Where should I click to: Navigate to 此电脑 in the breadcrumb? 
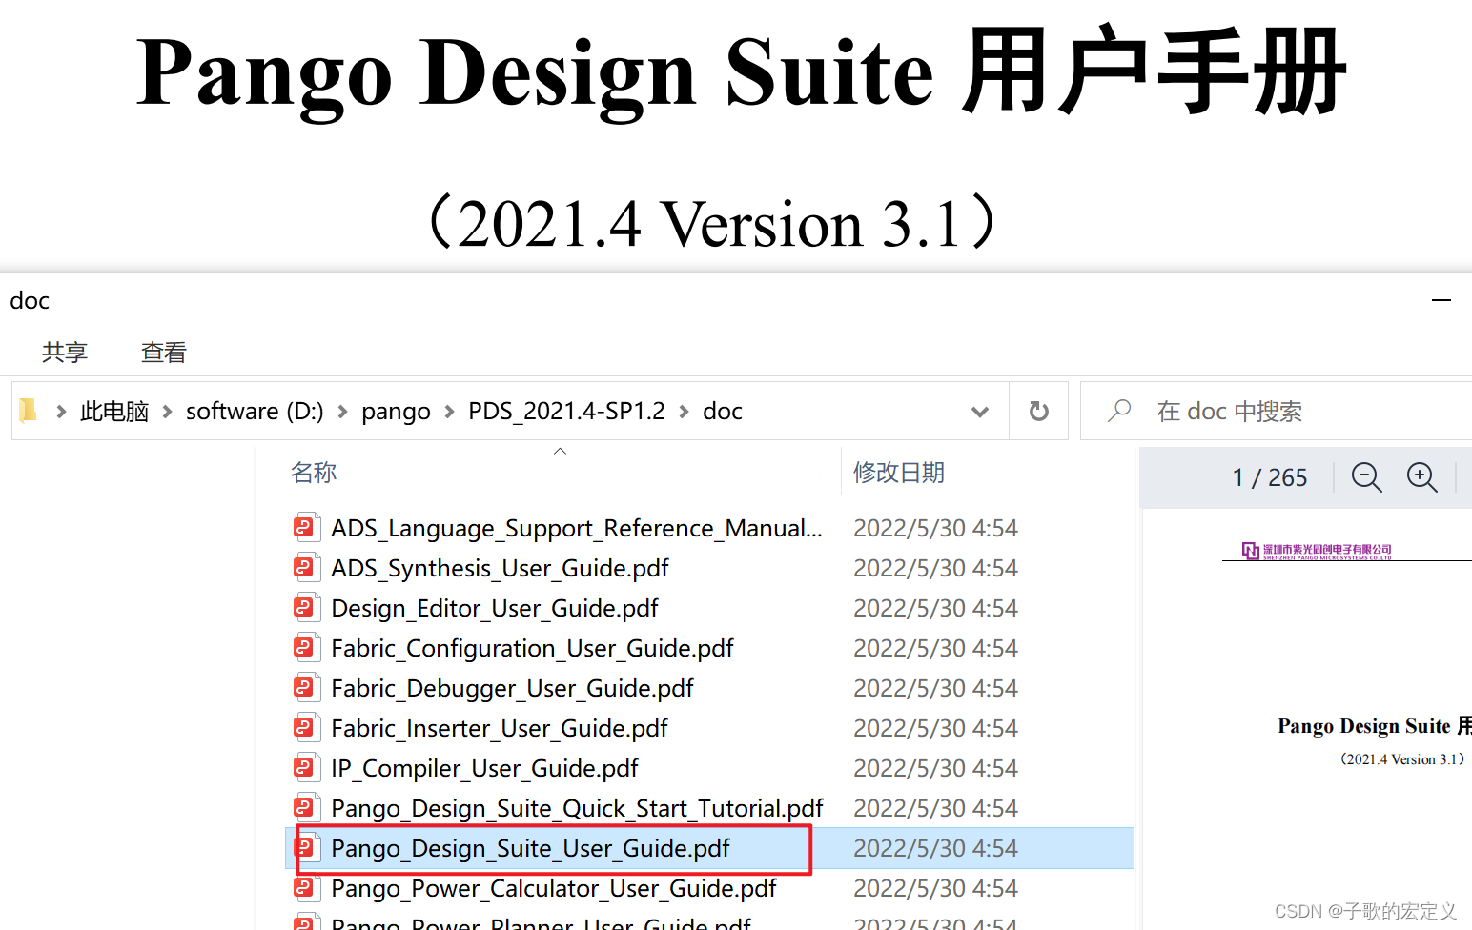click(x=114, y=412)
